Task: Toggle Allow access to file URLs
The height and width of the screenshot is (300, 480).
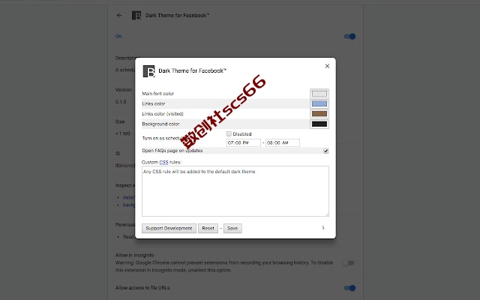Action: [x=349, y=288]
